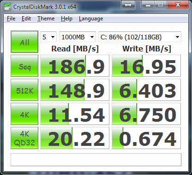Close the CrystalDiskMark window
This screenshot has width=192, height=175.
click(x=178, y=5)
